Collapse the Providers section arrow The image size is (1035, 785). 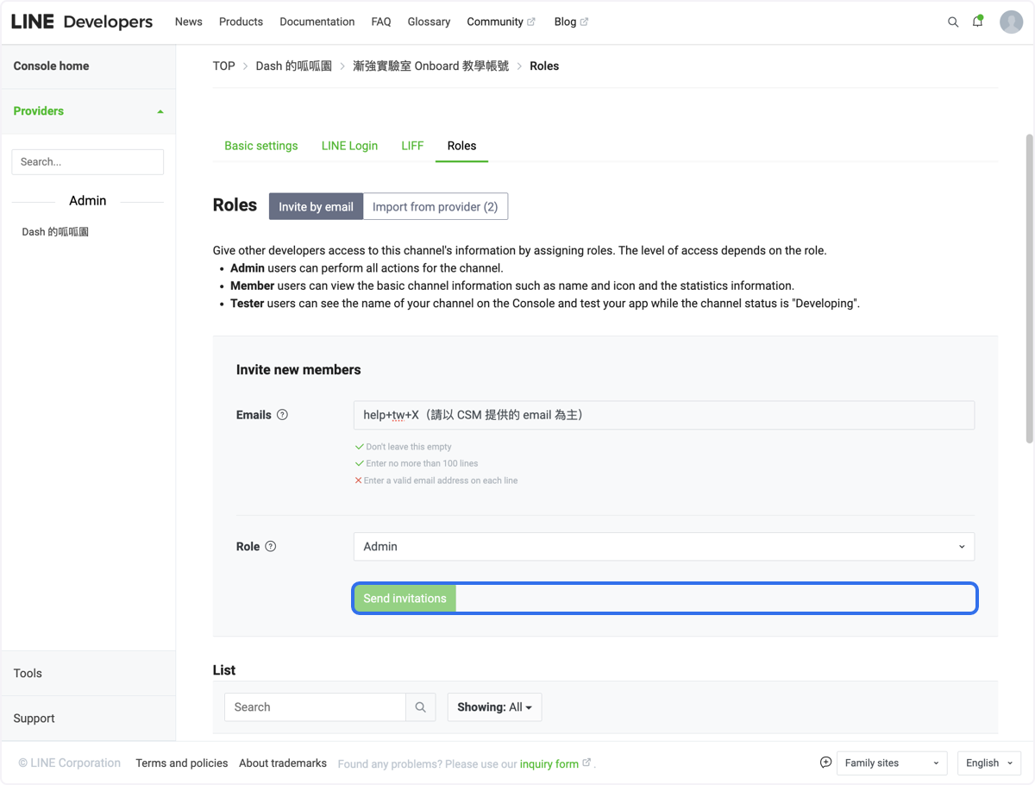pyautogui.click(x=160, y=111)
